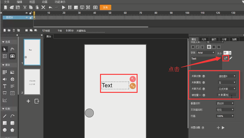244x138 pixels.
Task: Toggle underline text formatting
Action: coord(202,47)
